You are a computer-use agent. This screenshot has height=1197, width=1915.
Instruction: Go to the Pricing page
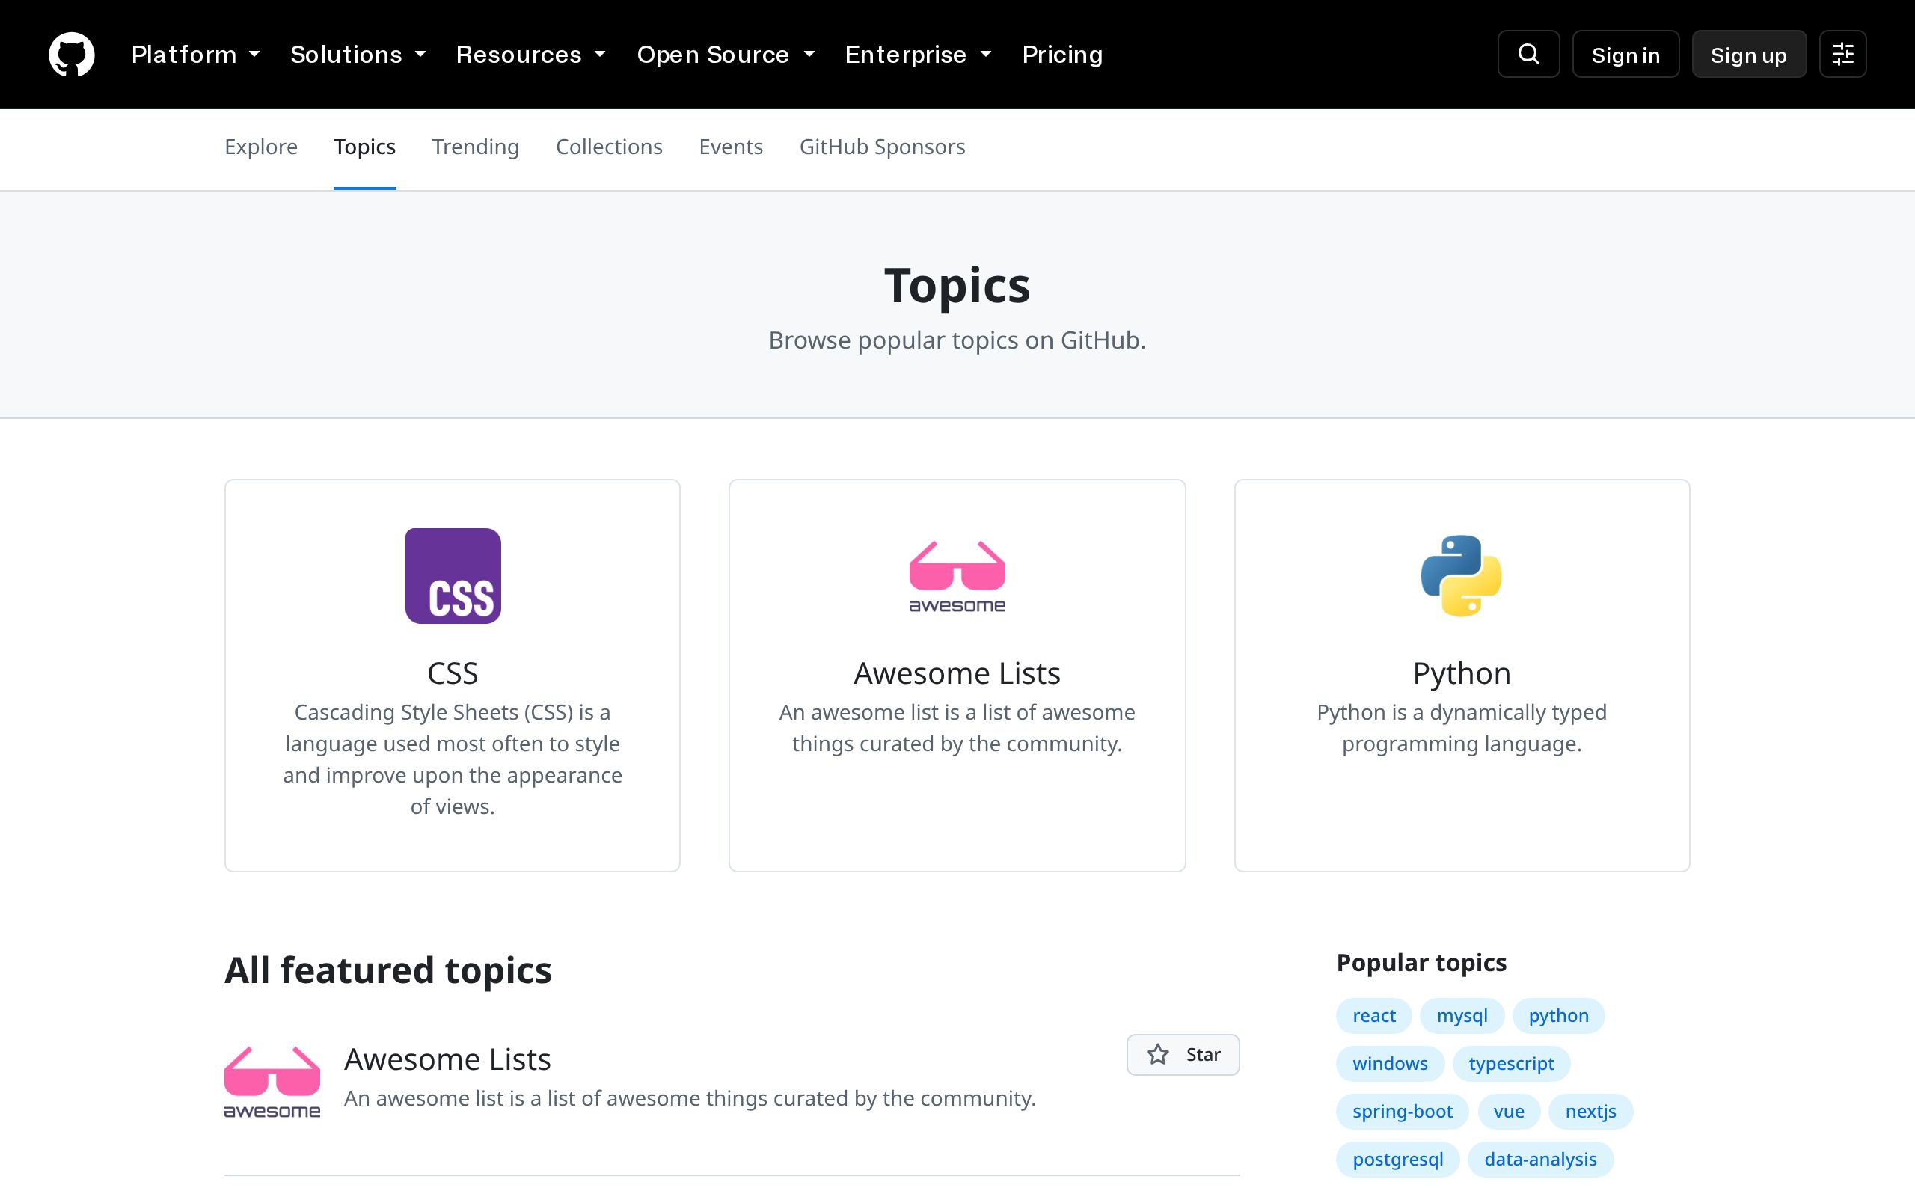(1062, 54)
